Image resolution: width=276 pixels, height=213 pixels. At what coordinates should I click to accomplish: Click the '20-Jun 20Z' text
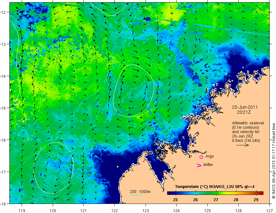[x=242, y=136]
